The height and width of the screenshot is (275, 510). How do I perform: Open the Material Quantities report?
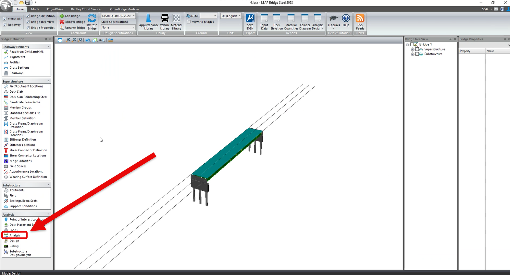[x=291, y=22]
